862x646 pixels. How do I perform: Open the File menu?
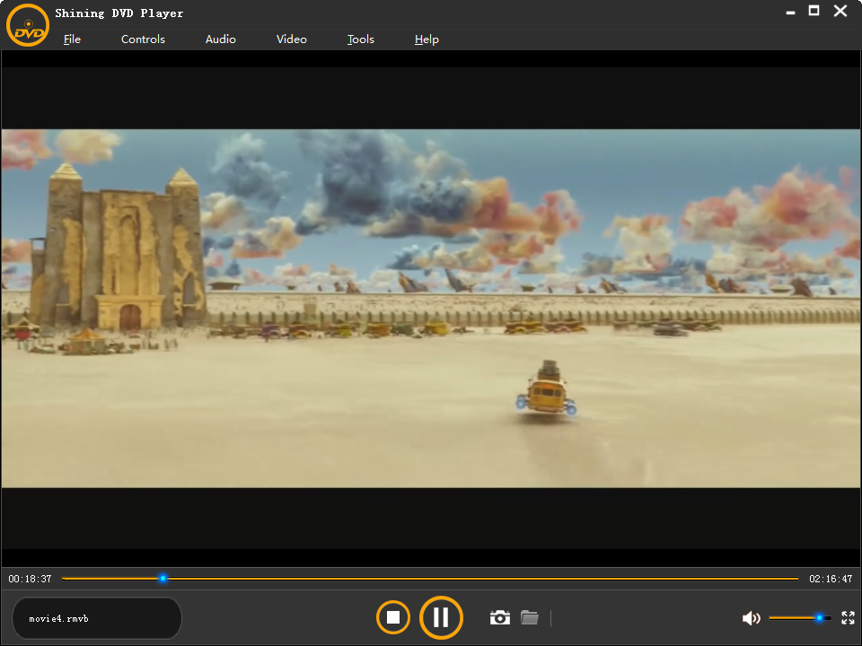coord(72,39)
